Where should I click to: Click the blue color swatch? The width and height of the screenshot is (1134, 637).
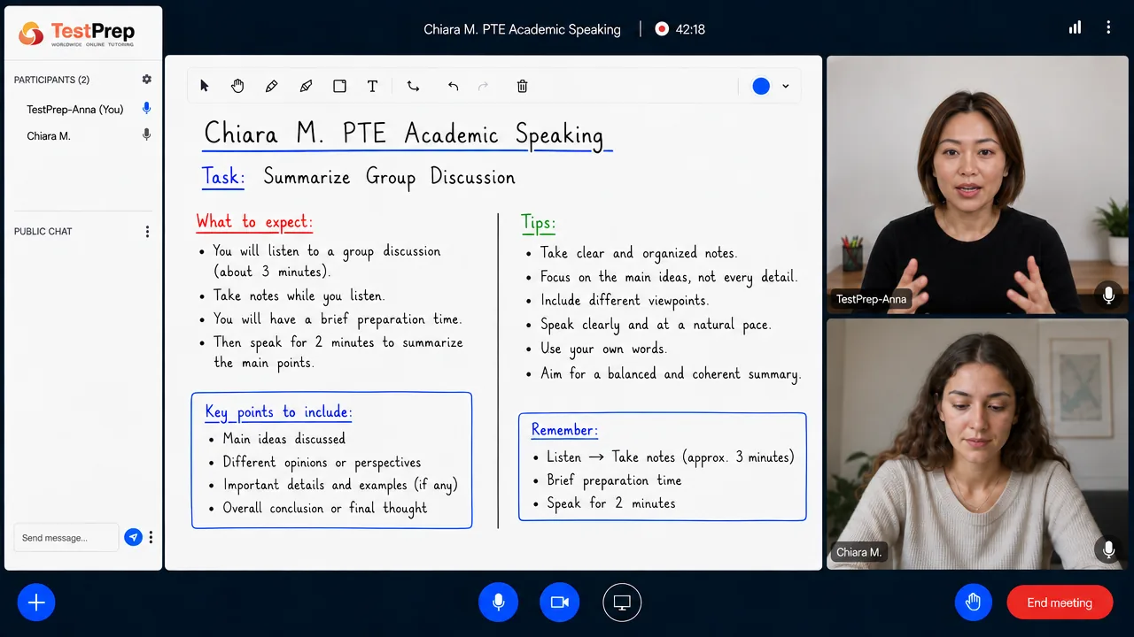pyautogui.click(x=761, y=86)
